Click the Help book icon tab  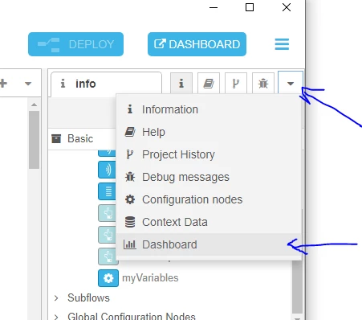tap(209, 84)
